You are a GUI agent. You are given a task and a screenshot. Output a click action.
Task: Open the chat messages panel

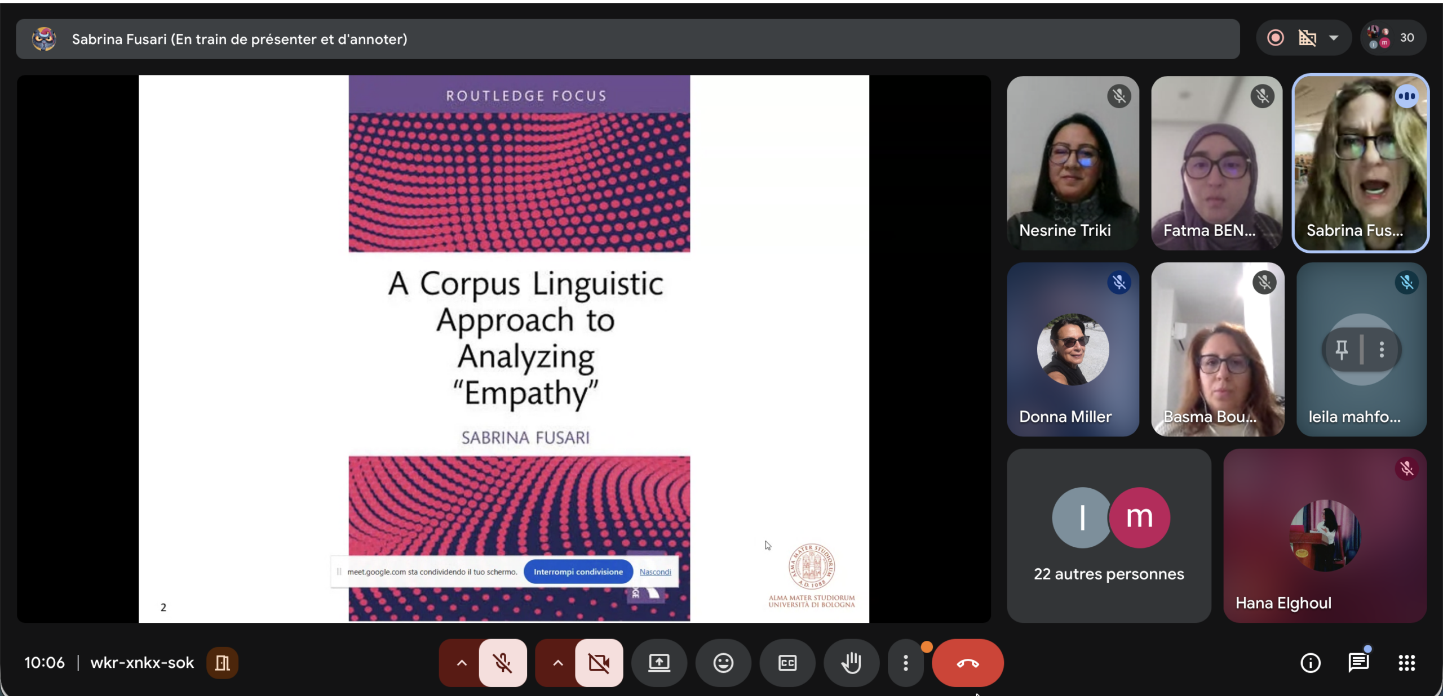pyautogui.click(x=1358, y=663)
